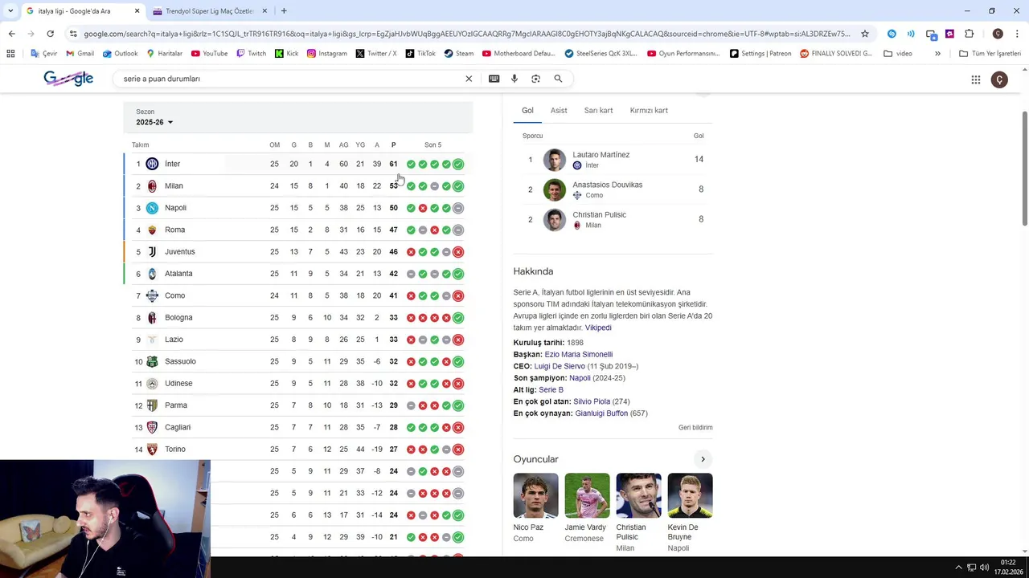Image resolution: width=1029 pixels, height=578 pixels.
Task: Open the Google apps grid
Action: pos(976,79)
